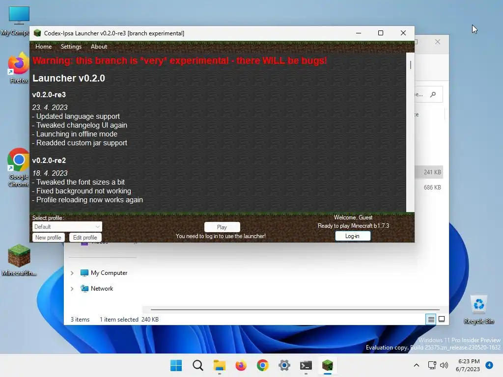The width and height of the screenshot is (503, 377).
Task: Select Recycle Bin desktop icon
Action: click(x=478, y=310)
